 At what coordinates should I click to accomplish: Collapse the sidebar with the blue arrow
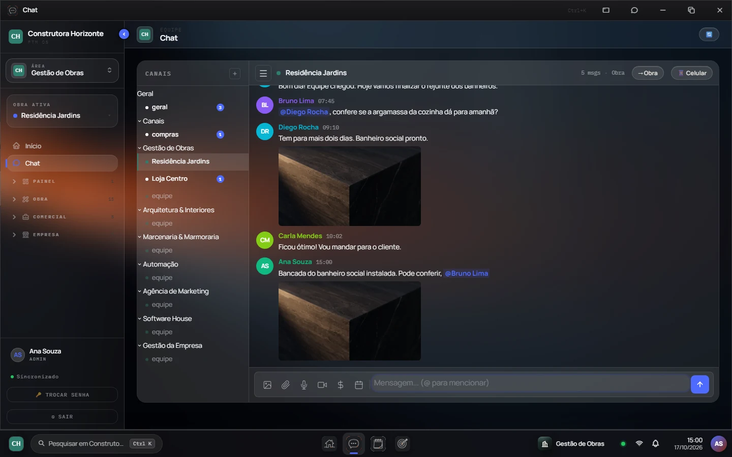click(124, 34)
